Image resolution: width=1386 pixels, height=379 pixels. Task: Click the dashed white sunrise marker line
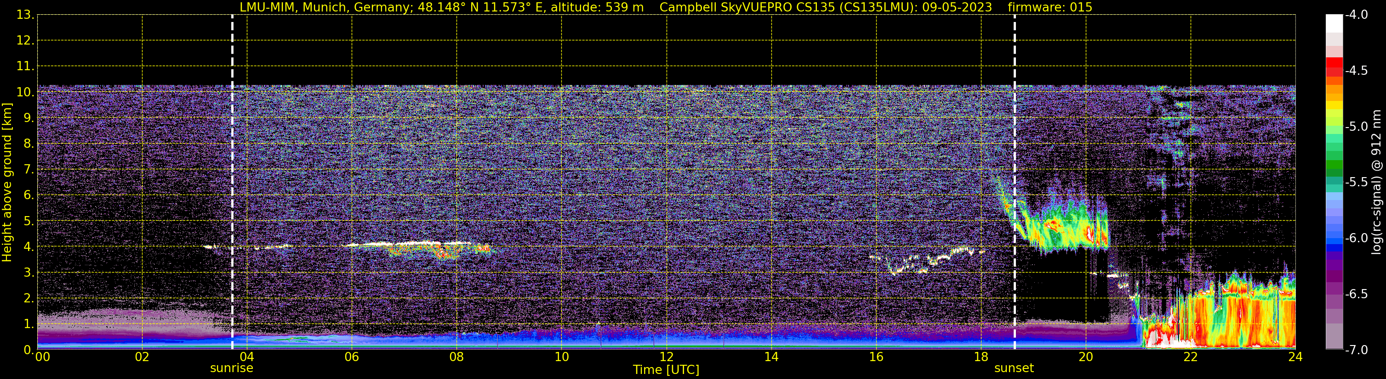(x=233, y=182)
